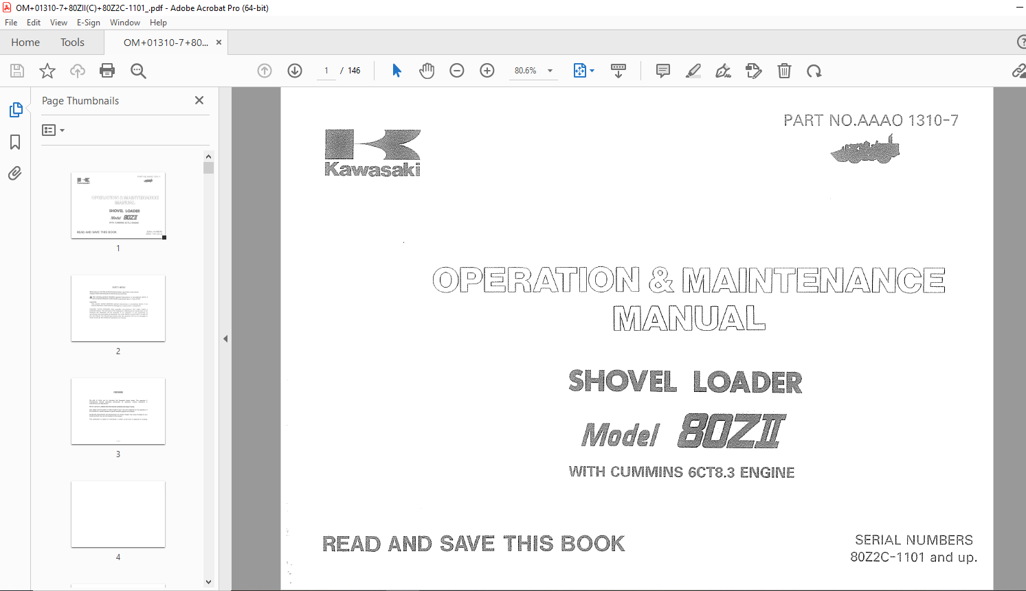Delete page with trash icon

pos(784,71)
